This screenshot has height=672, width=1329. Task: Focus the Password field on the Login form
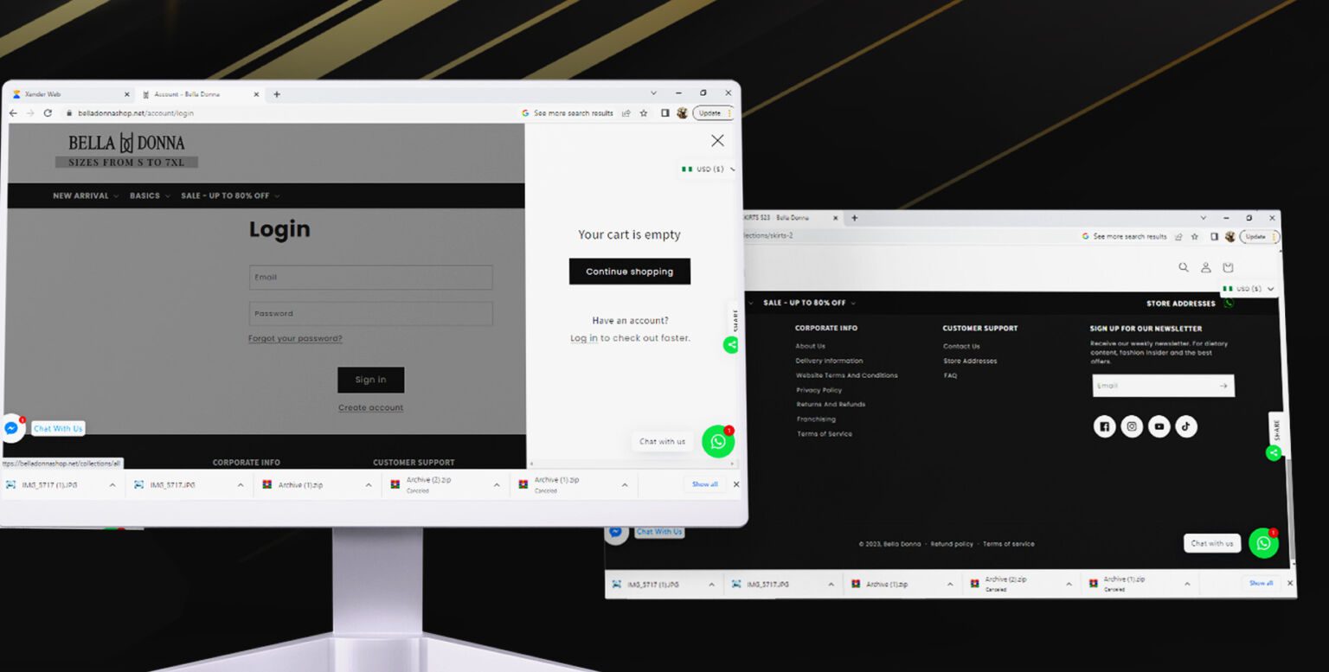370,314
